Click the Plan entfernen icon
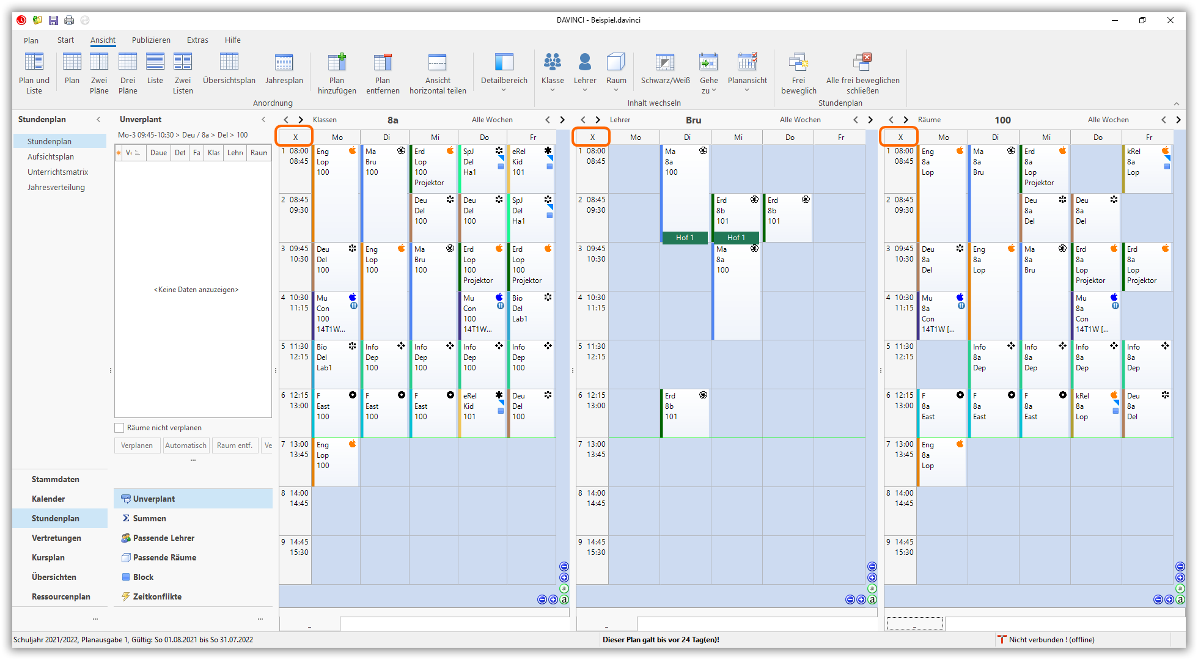Screen dimensions: 1198x660 point(383,63)
